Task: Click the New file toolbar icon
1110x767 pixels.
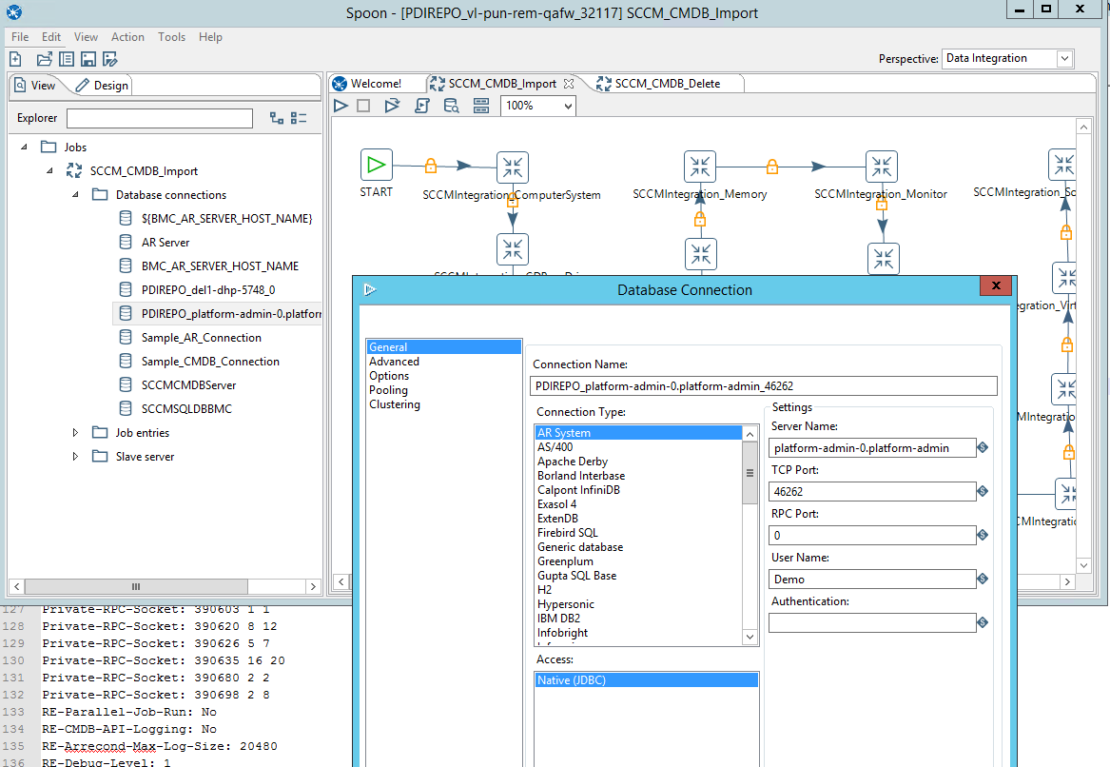Action: (x=15, y=59)
